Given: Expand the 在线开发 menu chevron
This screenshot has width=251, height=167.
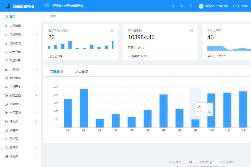Looking at the screenshot, I should 36,87.
